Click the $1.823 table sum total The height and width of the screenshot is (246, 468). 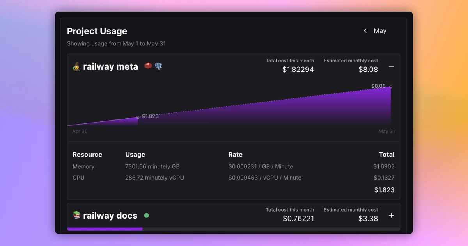384,190
